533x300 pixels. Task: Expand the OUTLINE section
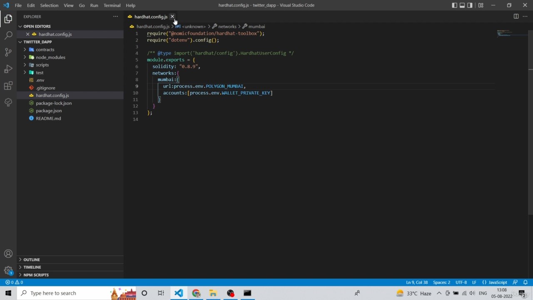tap(32, 260)
